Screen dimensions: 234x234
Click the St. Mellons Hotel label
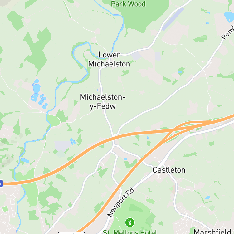pyautogui.click(x=130, y=232)
